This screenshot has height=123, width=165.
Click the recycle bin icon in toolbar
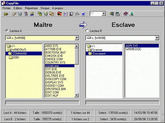point(20,14)
